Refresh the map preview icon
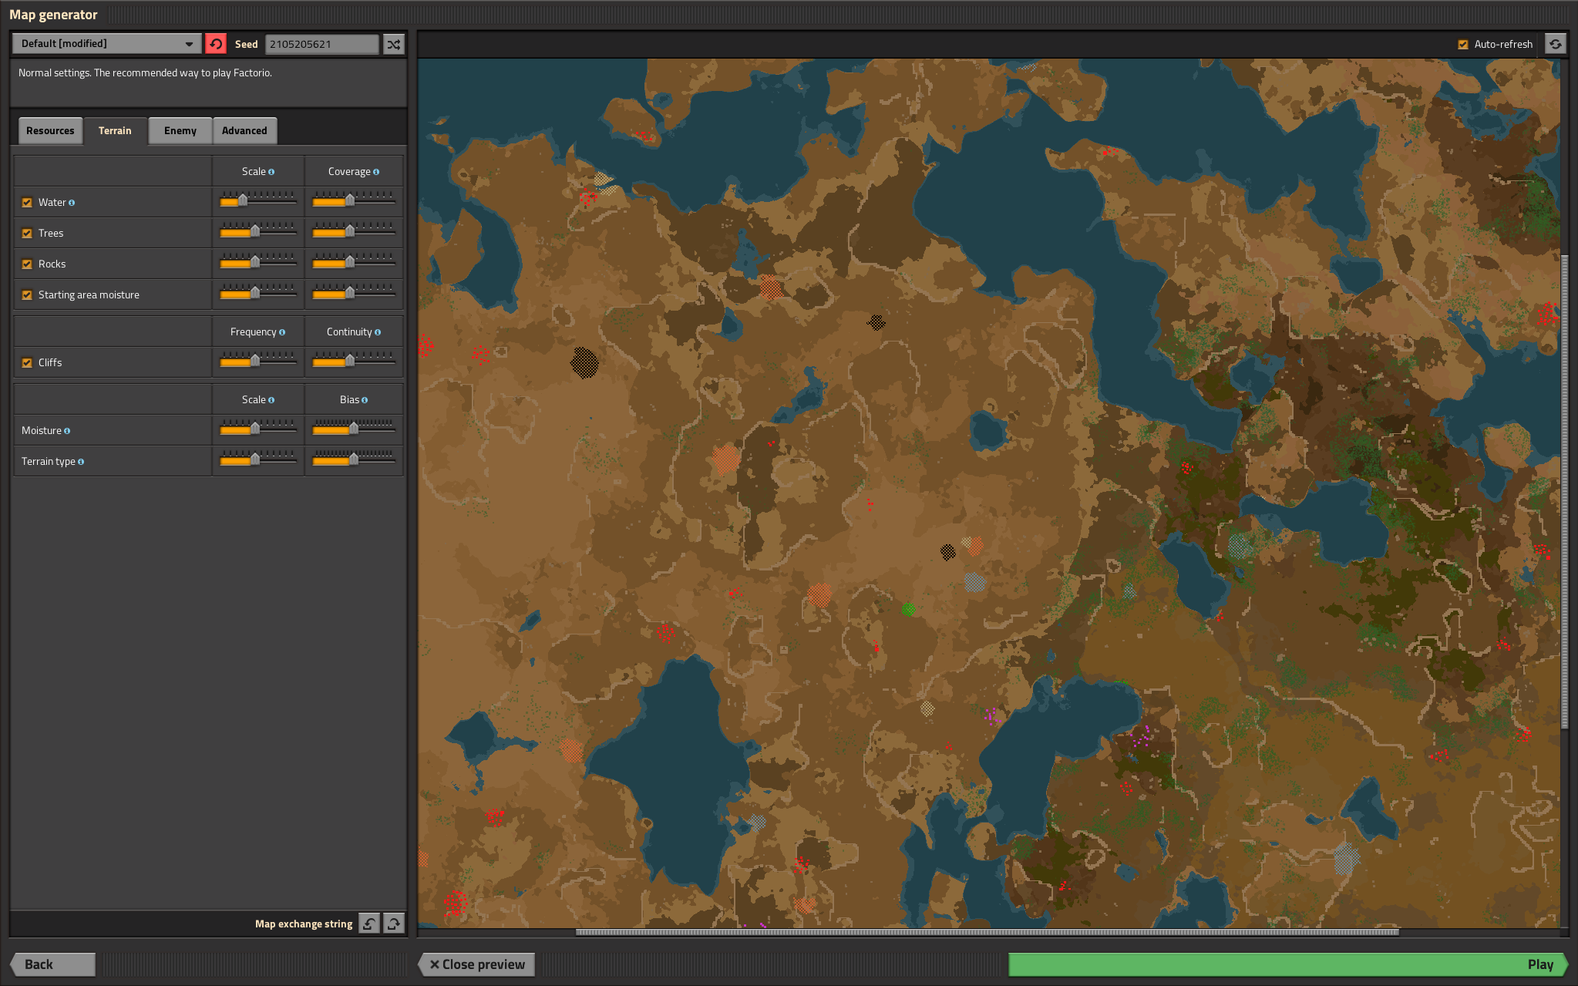Screen dimensions: 1578x986 pyautogui.click(x=1556, y=44)
